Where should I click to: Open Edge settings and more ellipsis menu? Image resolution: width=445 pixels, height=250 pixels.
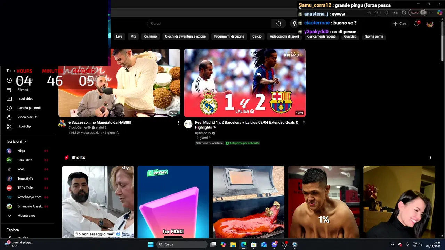click(x=431, y=12)
